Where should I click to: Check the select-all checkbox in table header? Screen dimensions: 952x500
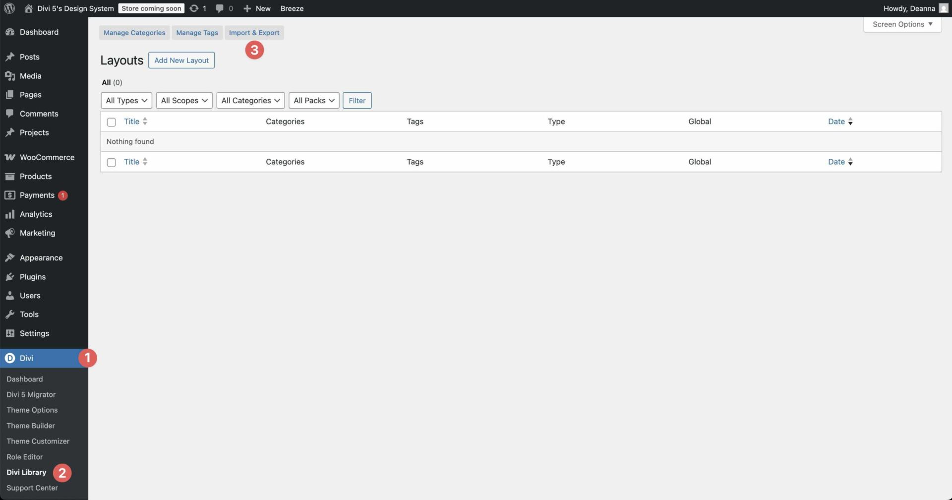[x=111, y=122]
